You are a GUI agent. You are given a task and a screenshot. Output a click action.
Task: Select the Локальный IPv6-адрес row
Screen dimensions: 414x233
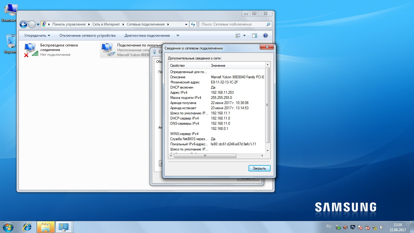(x=217, y=144)
